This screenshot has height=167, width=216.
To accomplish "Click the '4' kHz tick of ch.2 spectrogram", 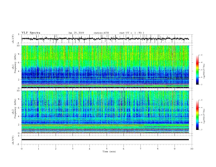I will pyautogui.click(x=19, y=116).
